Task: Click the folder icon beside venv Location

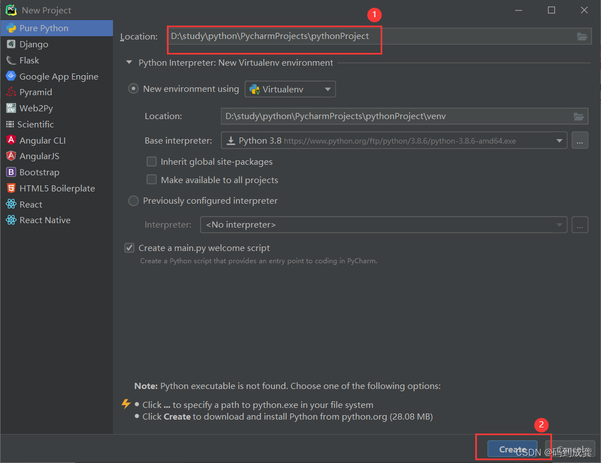Action: pyautogui.click(x=579, y=116)
